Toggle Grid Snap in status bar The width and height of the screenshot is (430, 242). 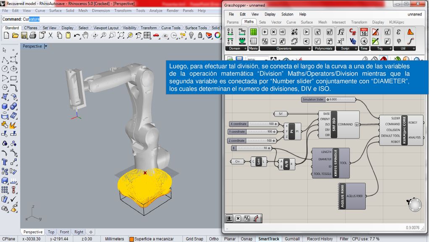tap(194, 239)
